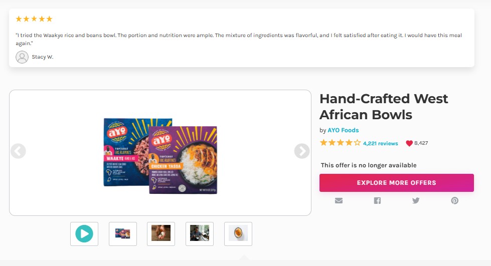Screen dimensions: 491x266
Task: Click the product star rating
Action: coord(341,143)
